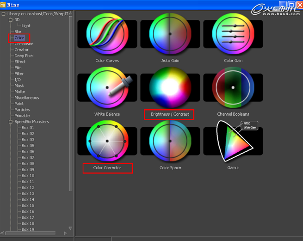Image resolution: width=303 pixels, height=241 pixels.
Task: Select Box 01 in the tree
Action: tap(28, 128)
